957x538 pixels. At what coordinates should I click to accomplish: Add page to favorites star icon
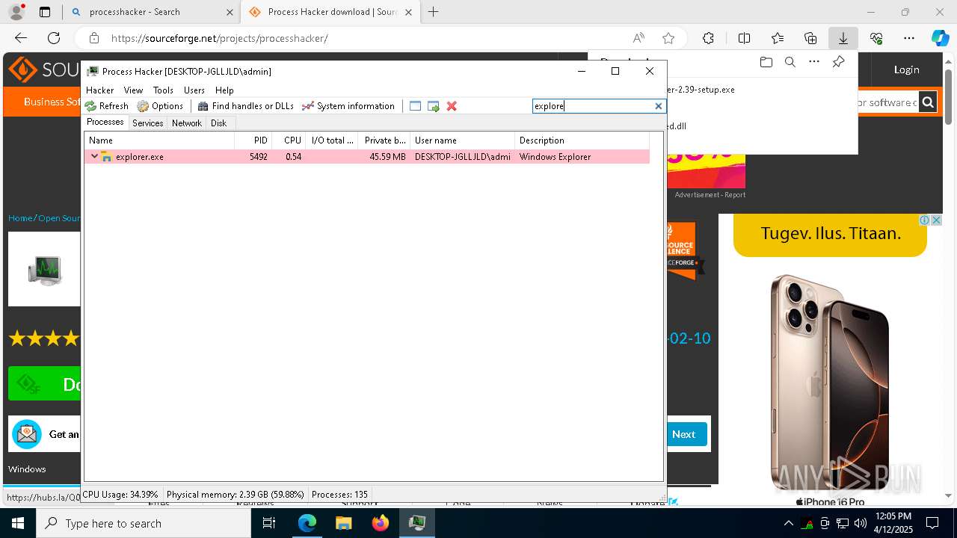click(x=668, y=38)
